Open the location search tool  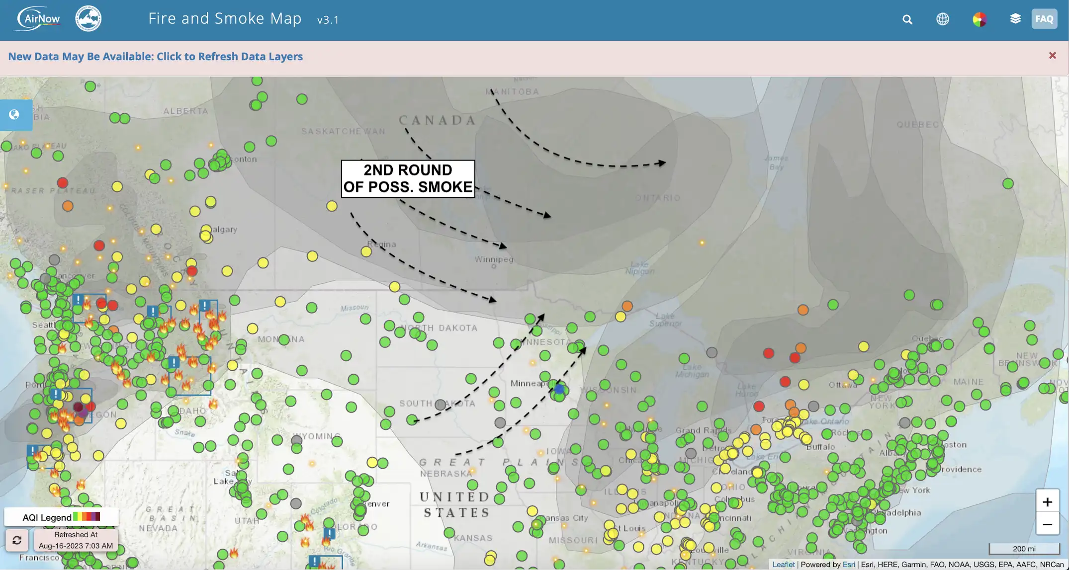point(907,19)
